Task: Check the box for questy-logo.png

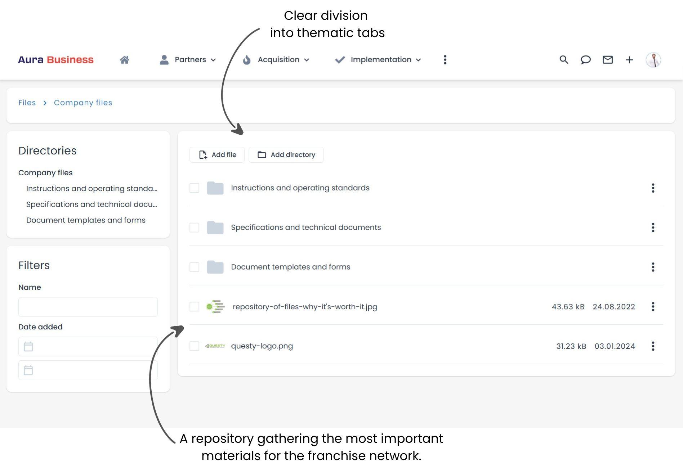Action: coord(194,346)
